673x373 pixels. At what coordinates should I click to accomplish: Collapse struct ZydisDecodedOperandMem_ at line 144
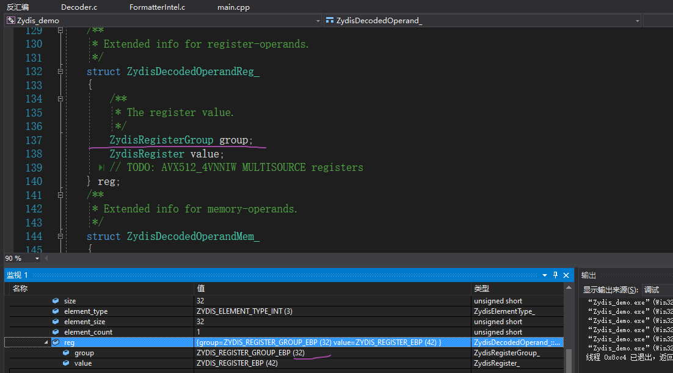[60, 236]
